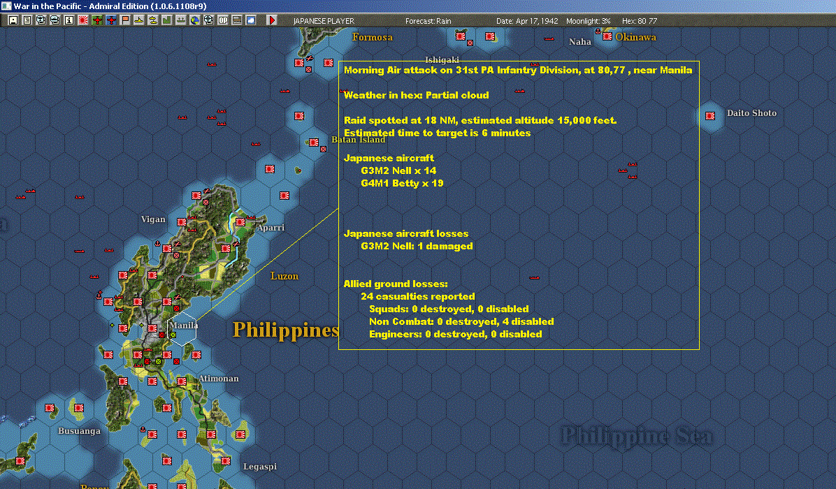Select the base flag right of Vigan label
The height and width of the screenshot is (489, 836).
click(182, 221)
